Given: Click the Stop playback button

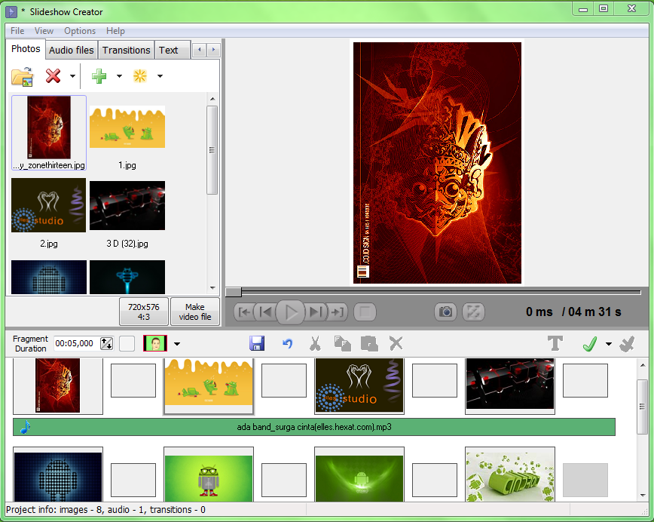Looking at the screenshot, I should coord(365,312).
